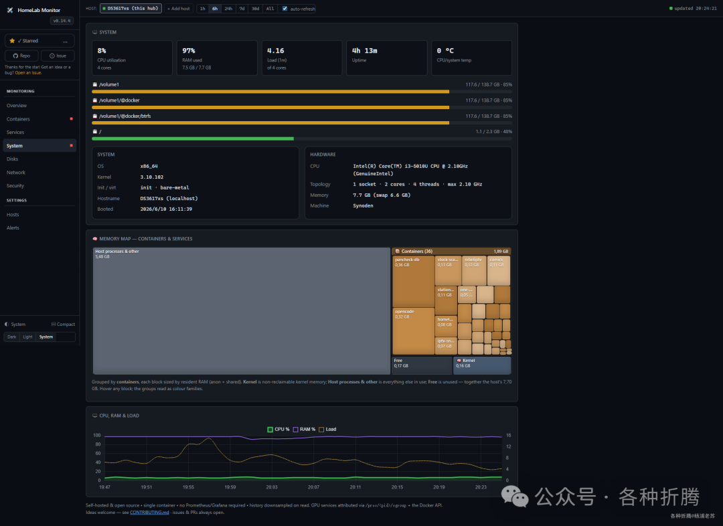Click the half-moon System theme icon
723x526 pixels.
(7, 324)
